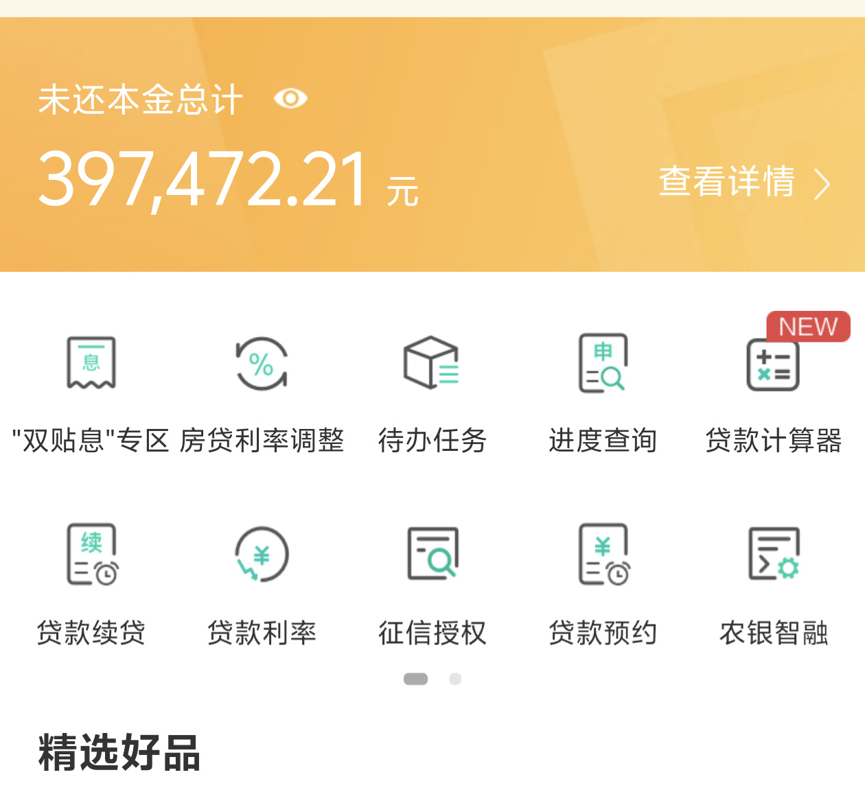Select the first page indicator pill
This screenshot has width=865, height=790.
pos(415,679)
